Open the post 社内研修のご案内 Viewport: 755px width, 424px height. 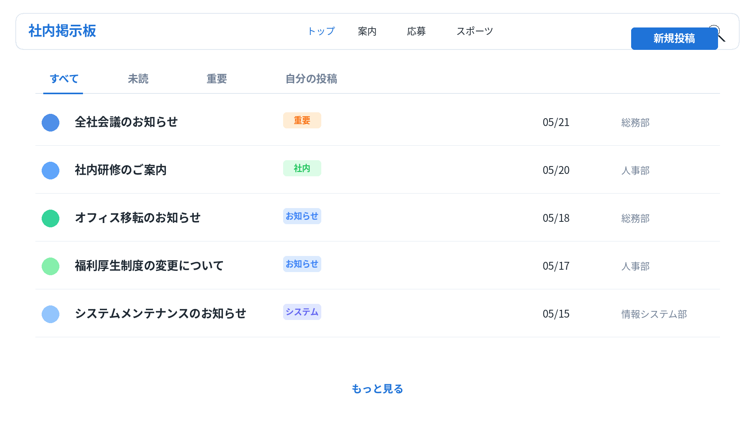[x=121, y=170]
